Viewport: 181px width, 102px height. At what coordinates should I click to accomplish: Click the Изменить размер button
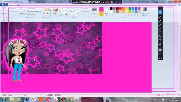(34, 11)
